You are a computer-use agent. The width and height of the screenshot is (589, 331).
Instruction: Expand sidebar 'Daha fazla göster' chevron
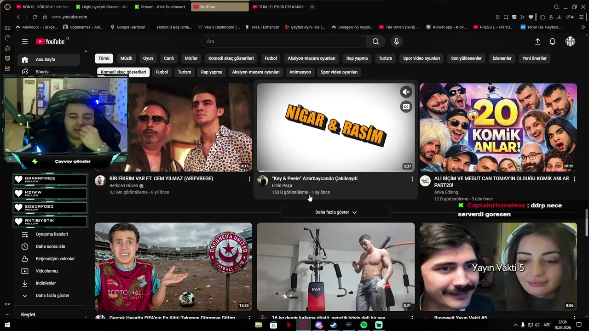click(25, 296)
